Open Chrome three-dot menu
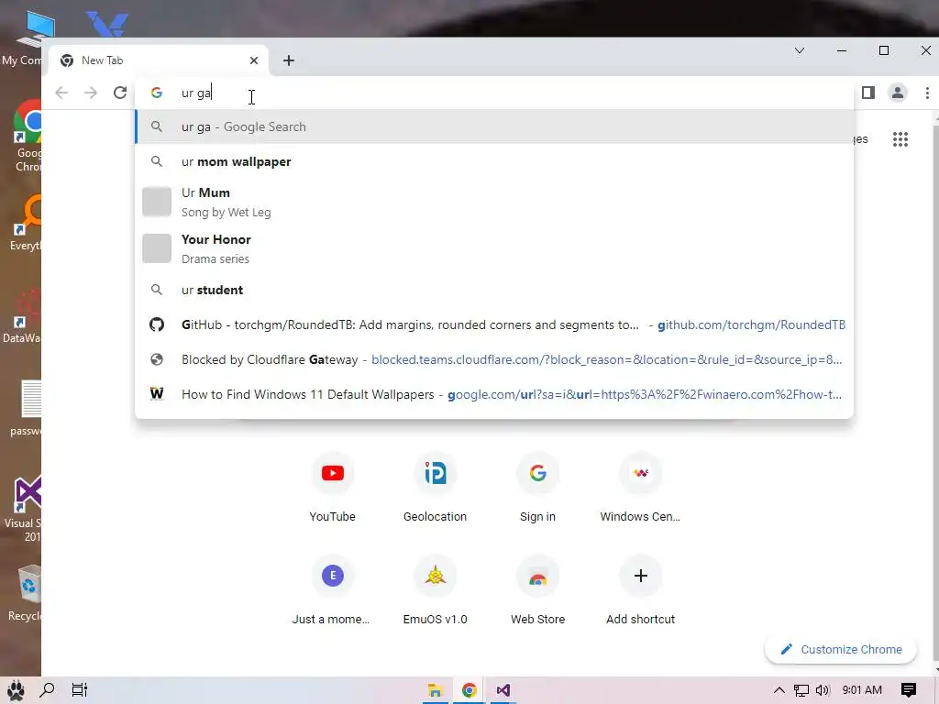 click(x=927, y=93)
